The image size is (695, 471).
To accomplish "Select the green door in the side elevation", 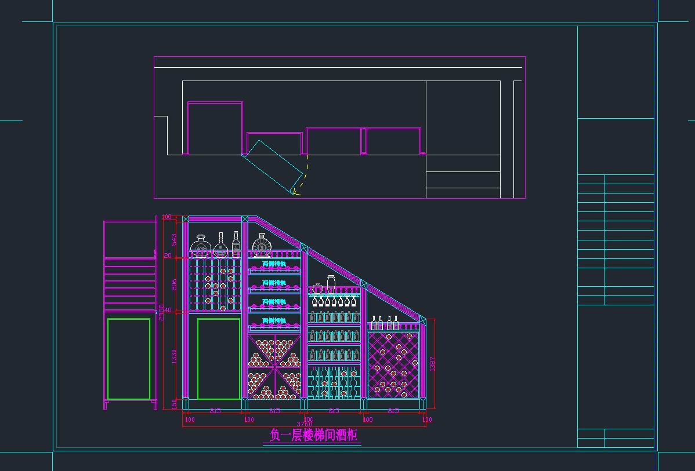I will tap(129, 359).
